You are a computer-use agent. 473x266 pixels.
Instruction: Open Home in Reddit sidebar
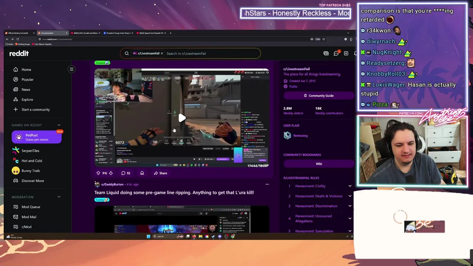coord(26,69)
